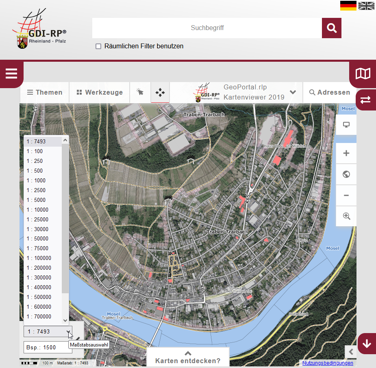Open the Werkzeuge menu
Screen dimensions: 376x368
click(x=100, y=93)
